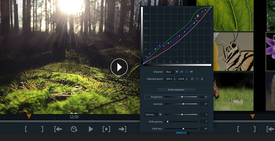Select the butterfly thumbnail
275x141 pixels.
coord(233,52)
